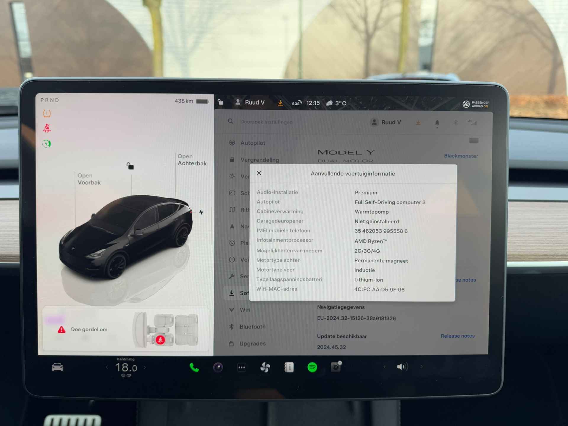Open the camera app in bottom bar
Screen dimensions: 568x426
click(x=336, y=367)
